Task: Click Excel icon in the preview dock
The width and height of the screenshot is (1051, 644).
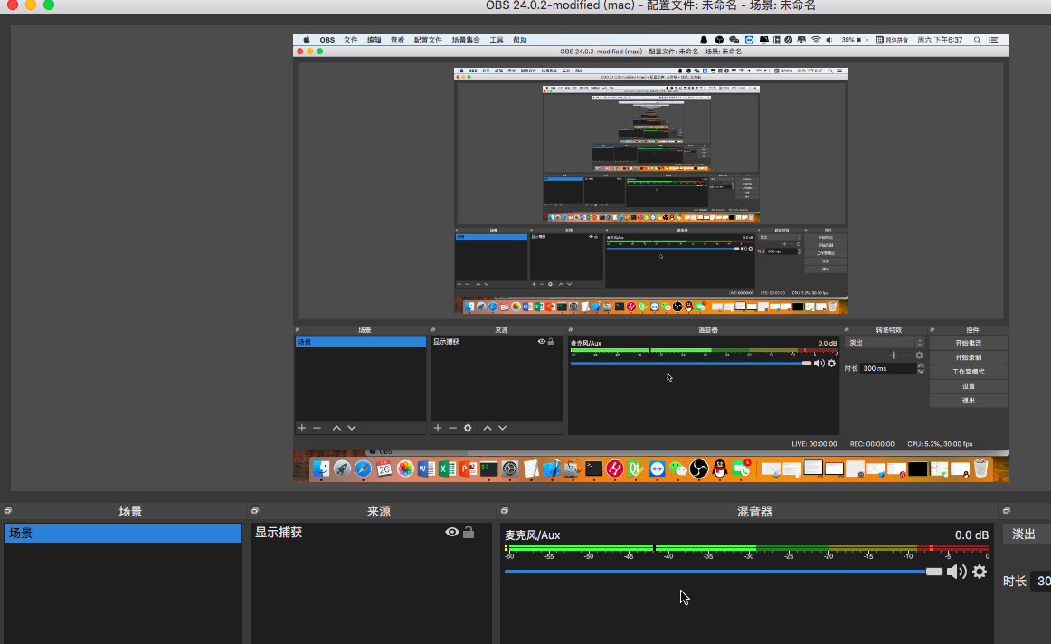Action: click(447, 469)
